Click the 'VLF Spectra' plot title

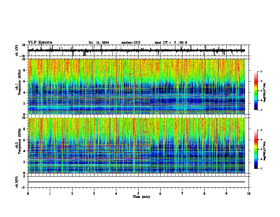[40, 43]
